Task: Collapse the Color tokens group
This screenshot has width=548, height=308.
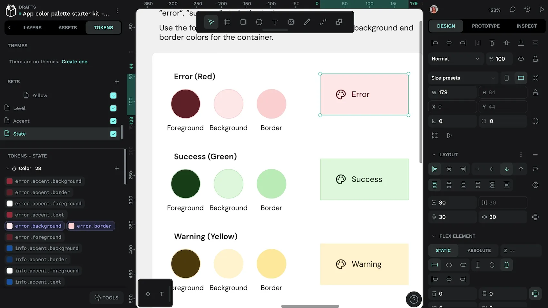Action: (8, 168)
